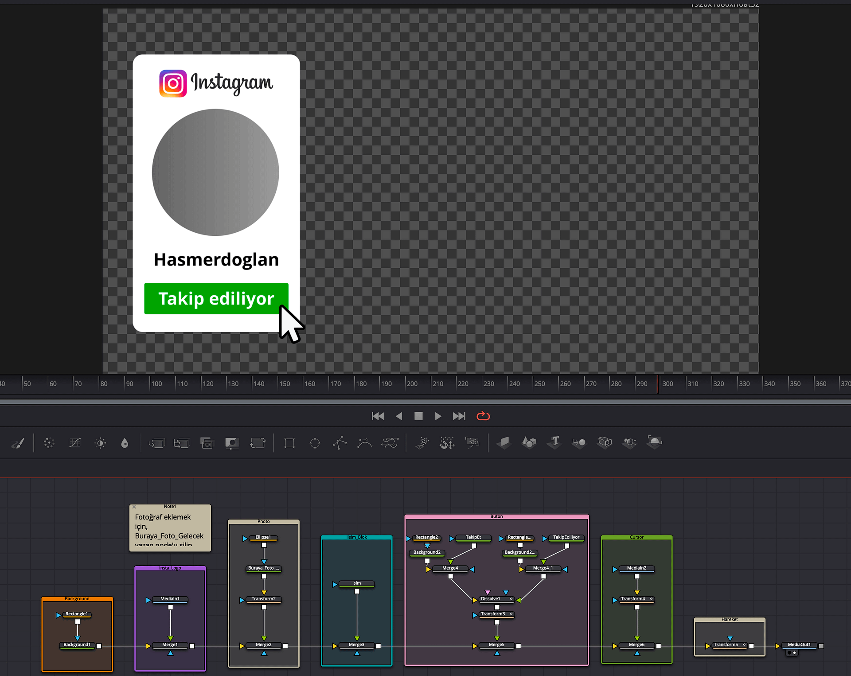Add a Color Corrector node from toolbar
This screenshot has width=851, height=676.
point(49,443)
